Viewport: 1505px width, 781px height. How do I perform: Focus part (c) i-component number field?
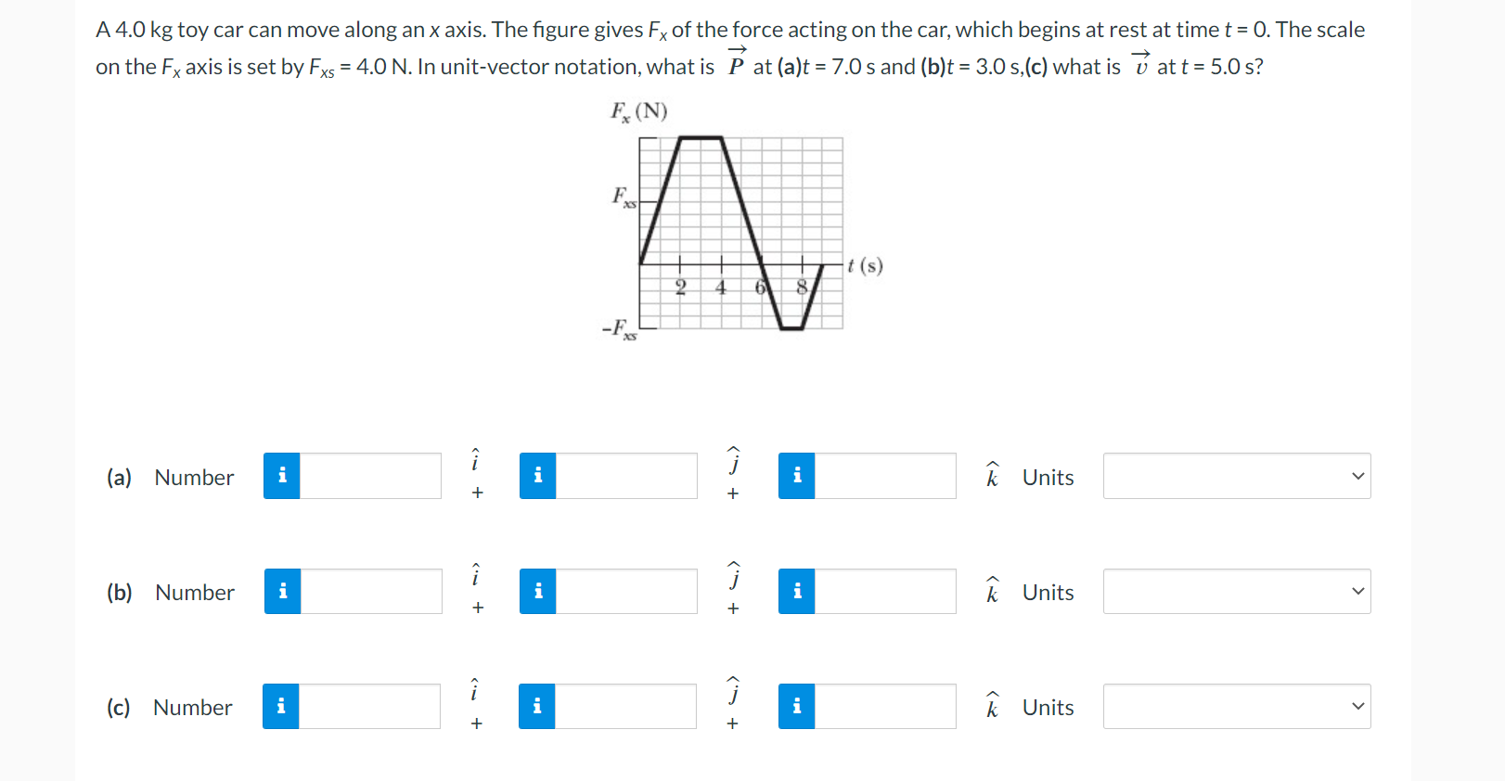tap(369, 706)
